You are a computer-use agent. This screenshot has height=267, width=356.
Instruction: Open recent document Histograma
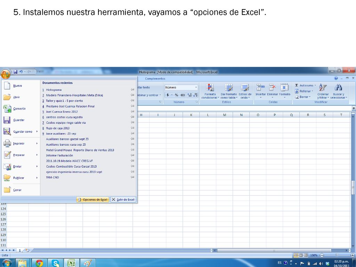pos(54,90)
